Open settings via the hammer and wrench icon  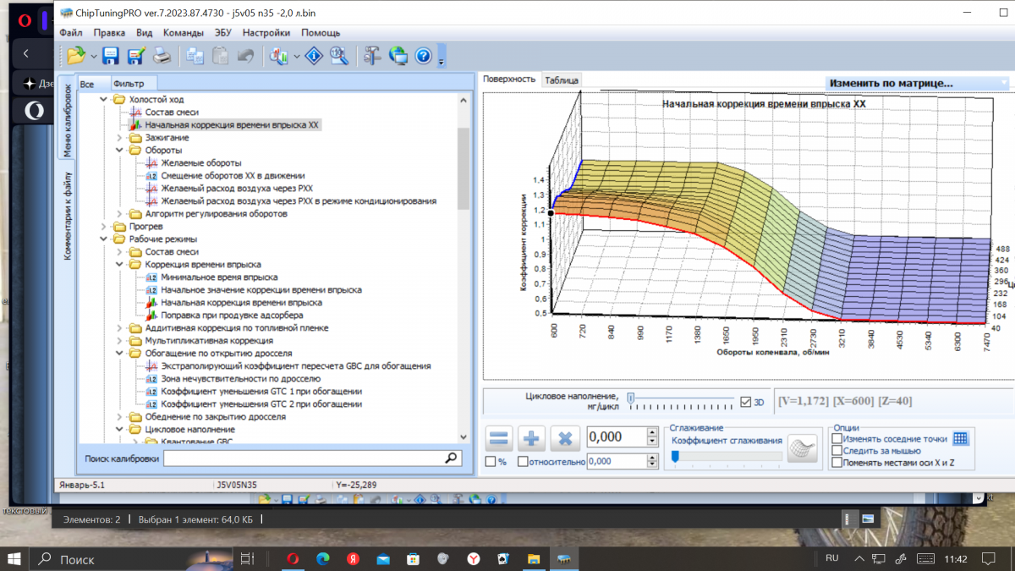point(372,57)
